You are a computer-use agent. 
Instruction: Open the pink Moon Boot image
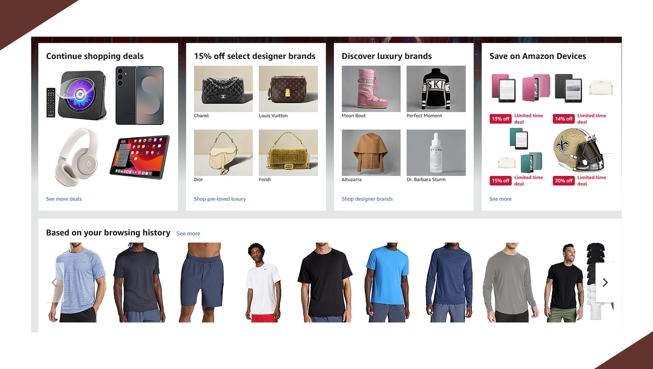371,89
